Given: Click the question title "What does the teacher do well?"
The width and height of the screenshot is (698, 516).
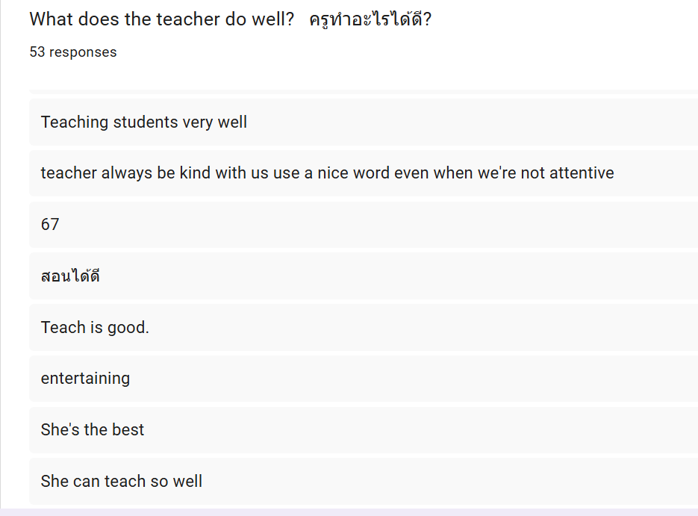Looking at the screenshot, I should [x=162, y=19].
